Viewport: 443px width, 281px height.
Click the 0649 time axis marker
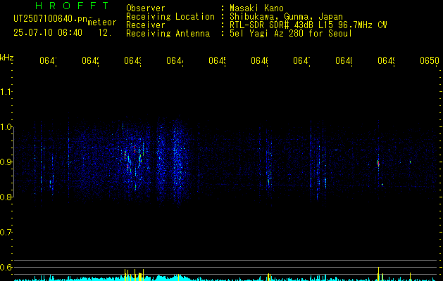(386, 60)
